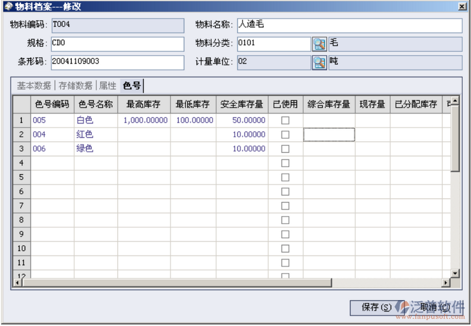Screen dimensions: 471x326
Task: Select cell with color code 005
Action: pyautogui.click(x=52, y=121)
